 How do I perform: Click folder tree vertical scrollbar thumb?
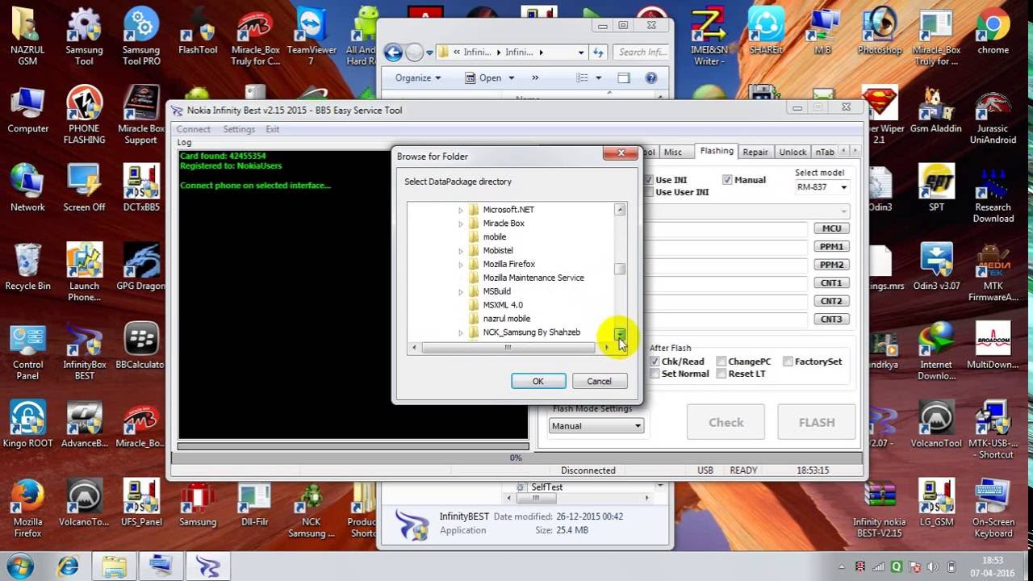click(620, 269)
